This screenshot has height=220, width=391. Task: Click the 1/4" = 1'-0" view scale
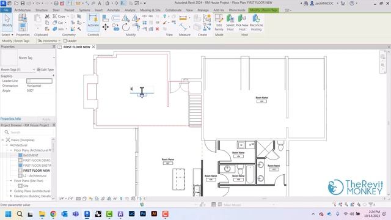point(66,199)
